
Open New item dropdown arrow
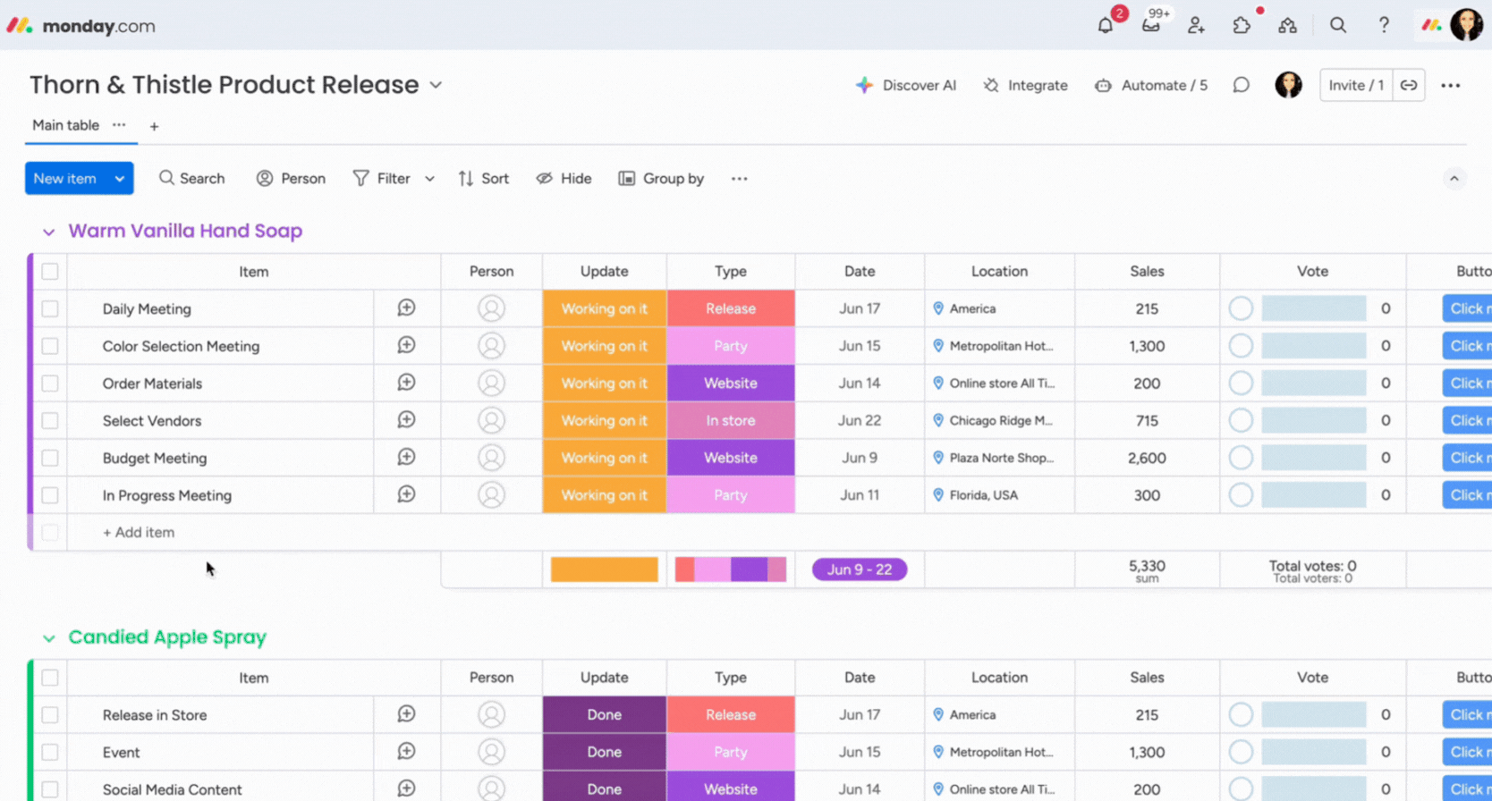[x=119, y=179]
